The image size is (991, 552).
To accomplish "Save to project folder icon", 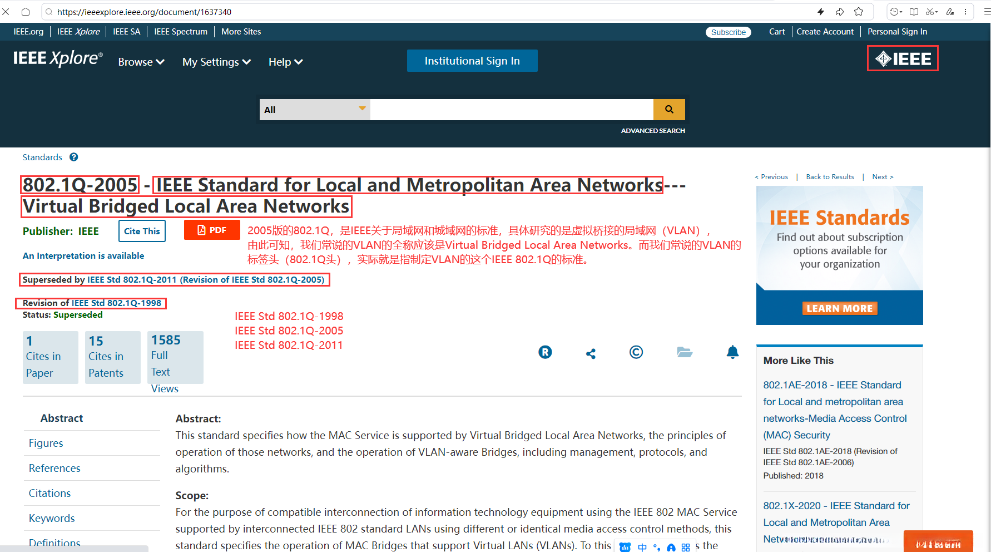I will click(x=685, y=352).
